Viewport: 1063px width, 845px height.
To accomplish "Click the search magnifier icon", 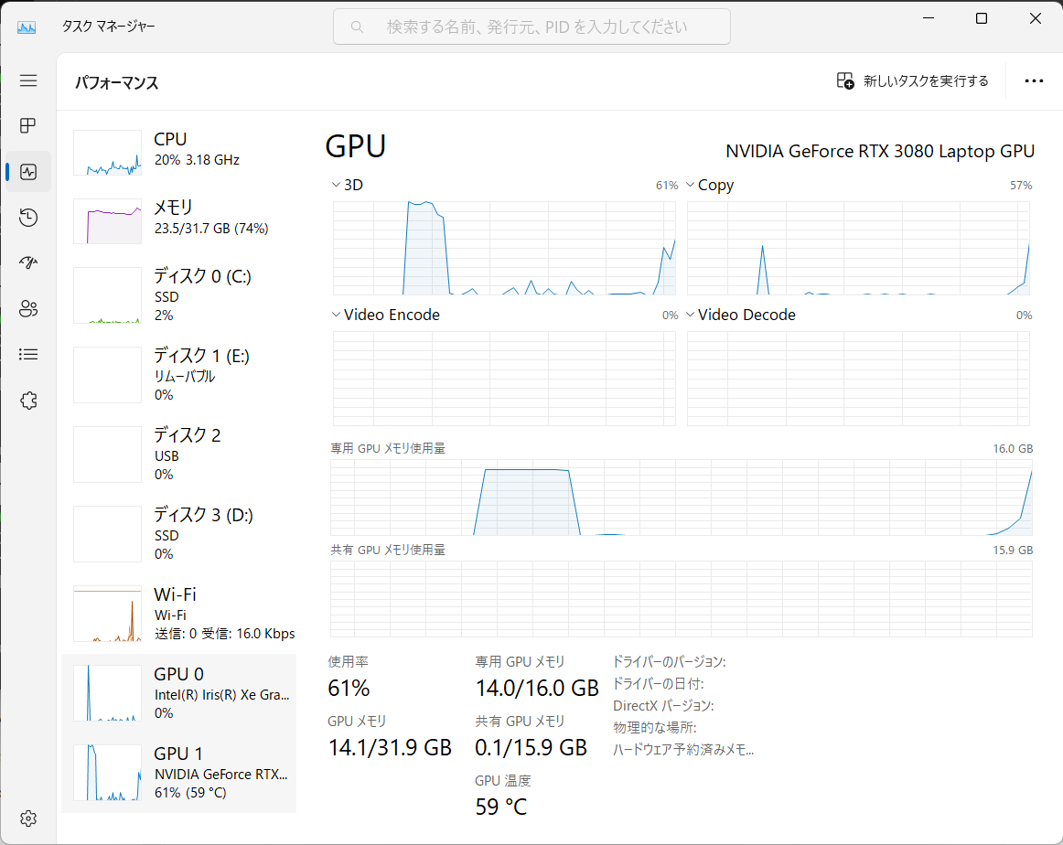I will 357,27.
